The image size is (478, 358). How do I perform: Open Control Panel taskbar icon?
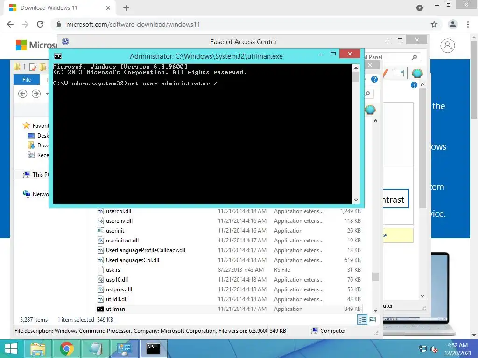click(124, 349)
